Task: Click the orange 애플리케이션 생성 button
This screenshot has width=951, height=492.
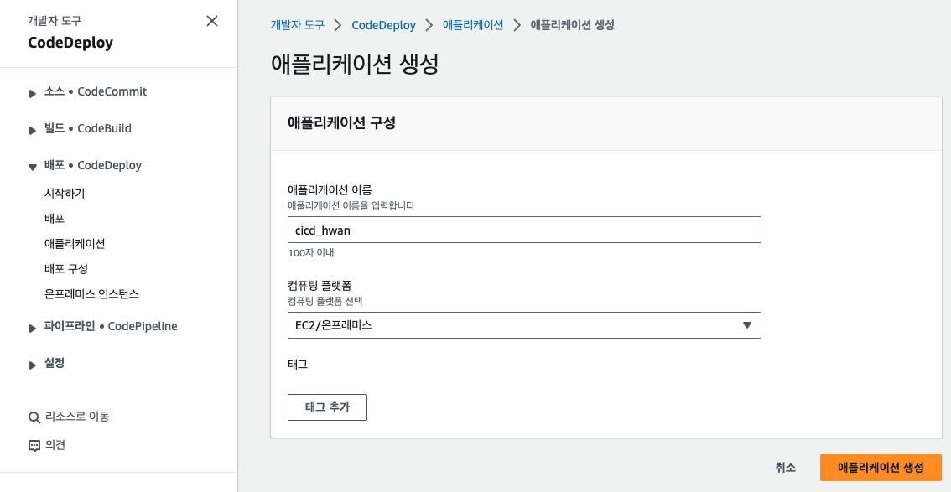Action: coord(881,467)
